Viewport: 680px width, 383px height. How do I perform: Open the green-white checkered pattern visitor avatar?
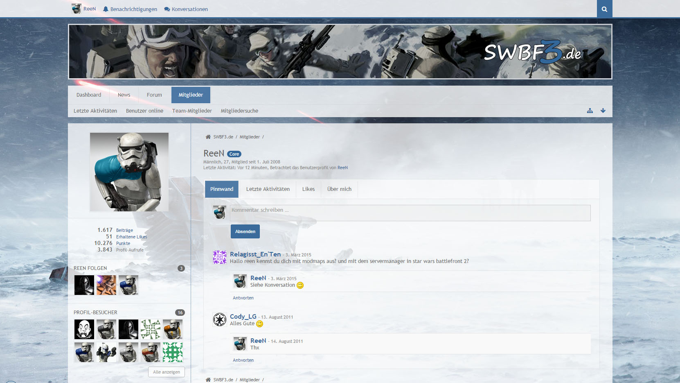173,352
